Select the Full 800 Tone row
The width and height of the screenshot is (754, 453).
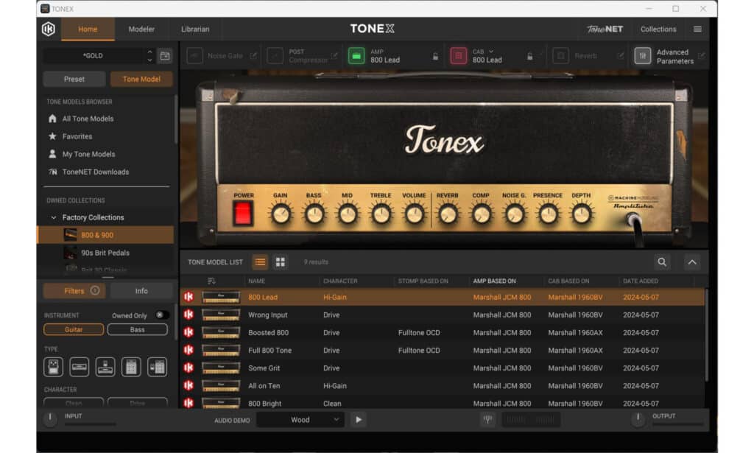[x=443, y=351]
